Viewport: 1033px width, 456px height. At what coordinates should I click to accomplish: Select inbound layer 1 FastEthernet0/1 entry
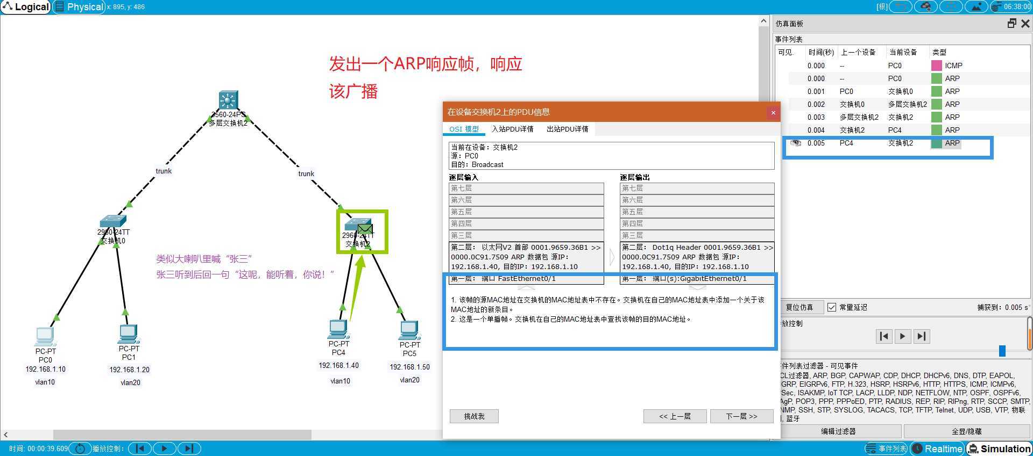[526, 279]
